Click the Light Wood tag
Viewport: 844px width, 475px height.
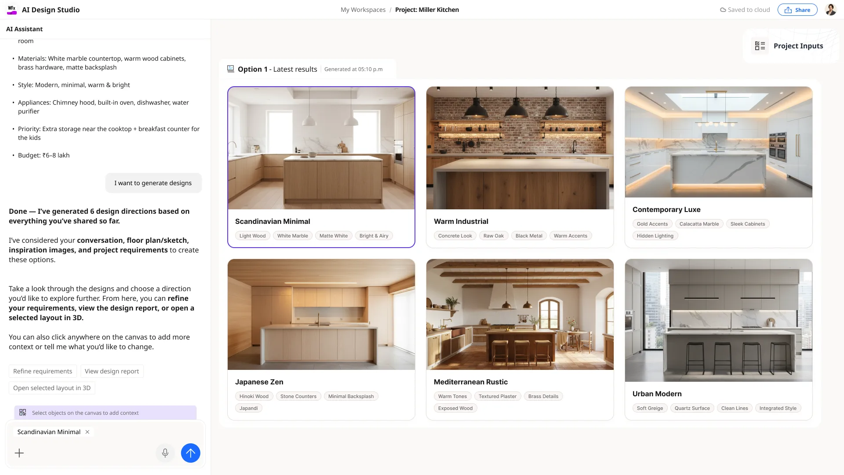253,236
